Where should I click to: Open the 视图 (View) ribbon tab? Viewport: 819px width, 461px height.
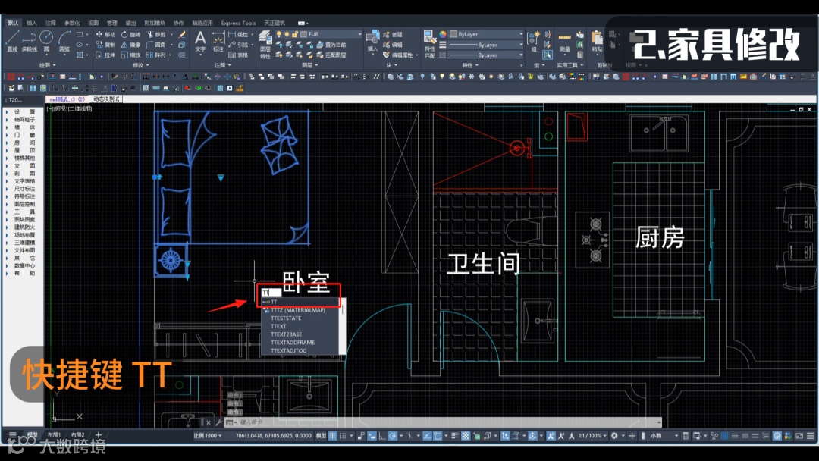93,23
